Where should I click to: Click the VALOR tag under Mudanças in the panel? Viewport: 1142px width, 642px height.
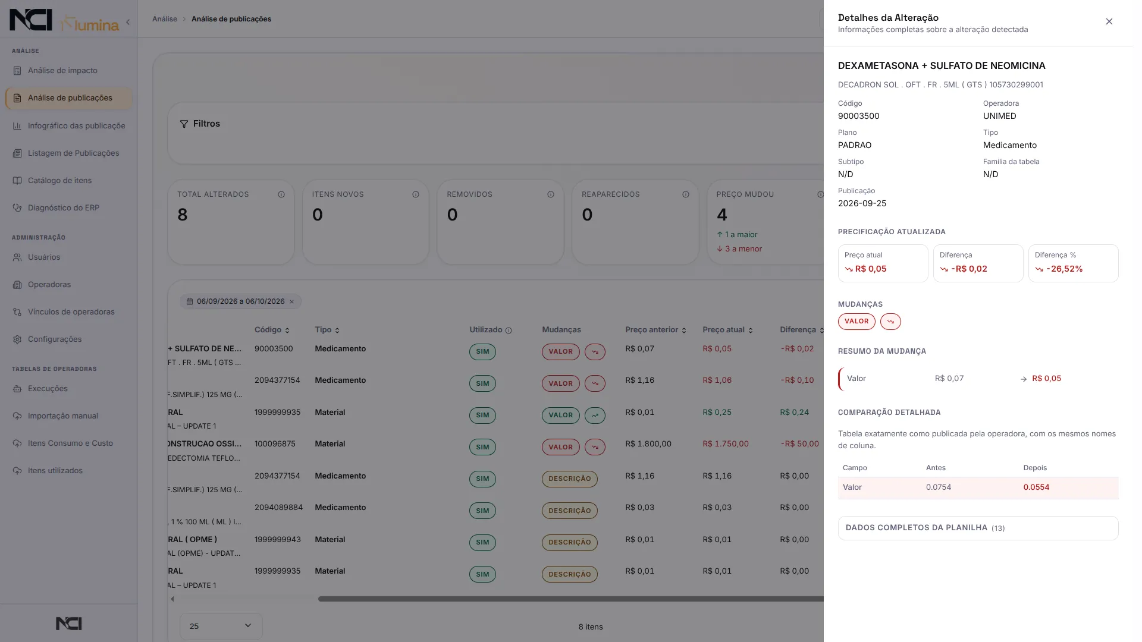pos(857,322)
